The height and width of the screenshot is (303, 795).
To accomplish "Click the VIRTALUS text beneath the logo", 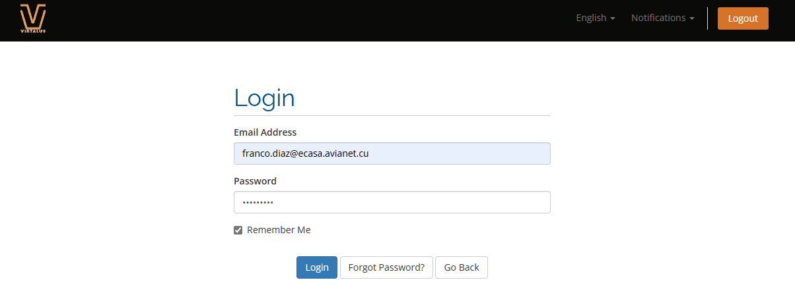I will [x=32, y=31].
